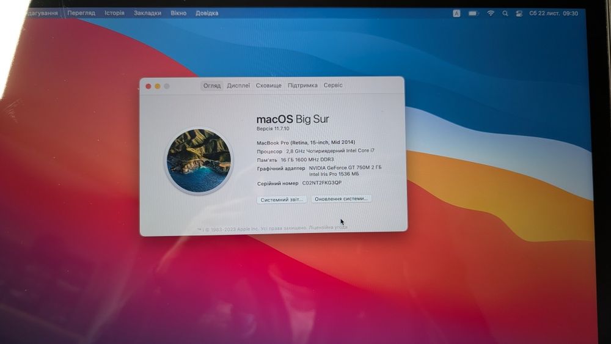
Task: Click the date and time Сб 22 лист. 09:30
Action: click(x=554, y=13)
